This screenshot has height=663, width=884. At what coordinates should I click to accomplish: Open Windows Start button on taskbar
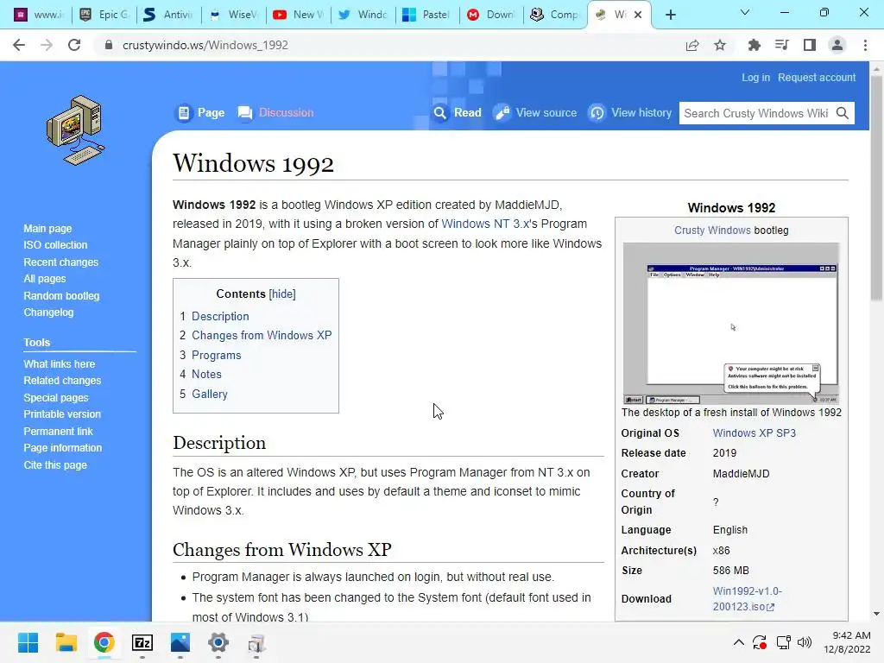click(28, 642)
